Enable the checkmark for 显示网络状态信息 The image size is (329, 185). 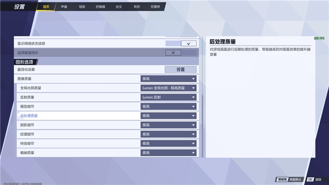[189, 43]
